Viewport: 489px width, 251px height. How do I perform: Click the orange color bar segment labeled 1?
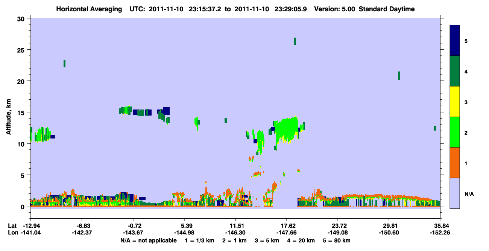pos(455,163)
